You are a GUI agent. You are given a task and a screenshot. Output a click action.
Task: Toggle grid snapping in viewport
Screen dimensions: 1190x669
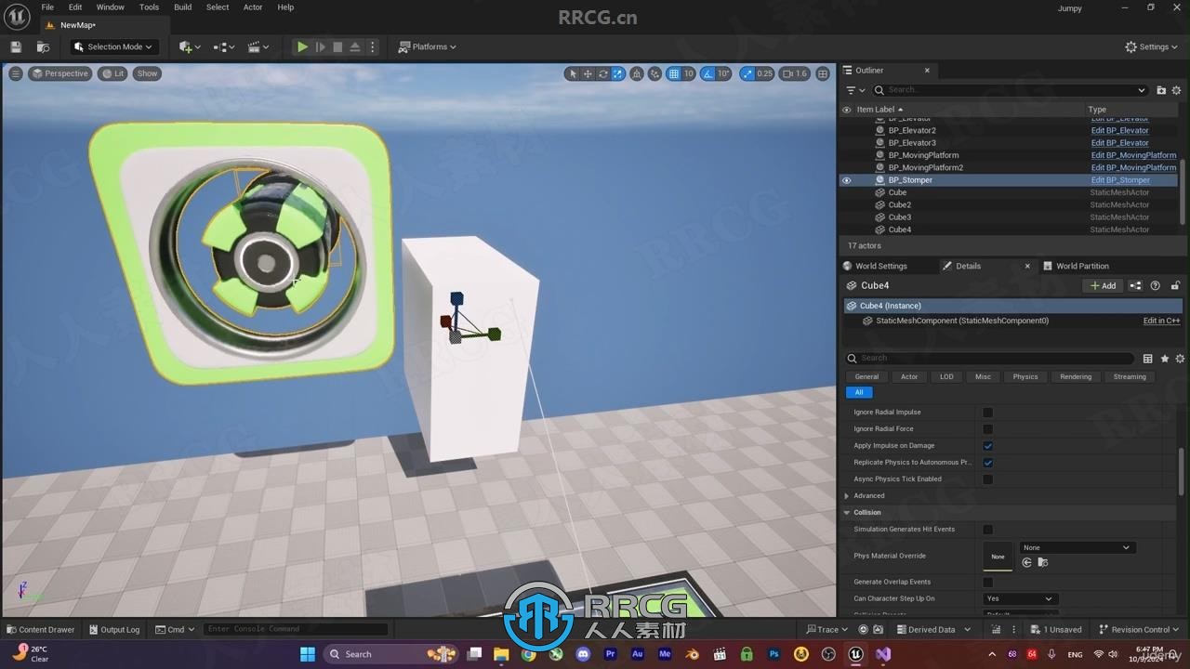[x=674, y=73]
